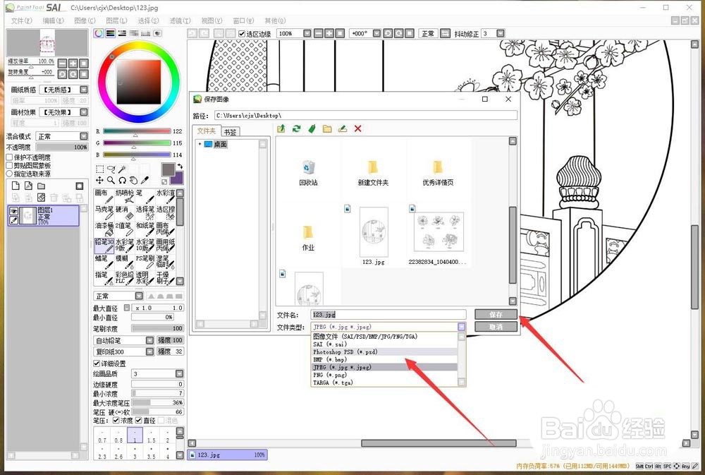This screenshot has width=705, height=475.
Task: Toggle 剪贴图层蒙板 checkbox
Action: click(9, 165)
